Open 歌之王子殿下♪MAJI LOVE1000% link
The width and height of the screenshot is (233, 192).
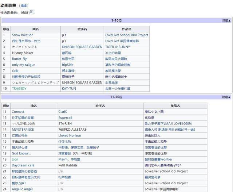168,124
